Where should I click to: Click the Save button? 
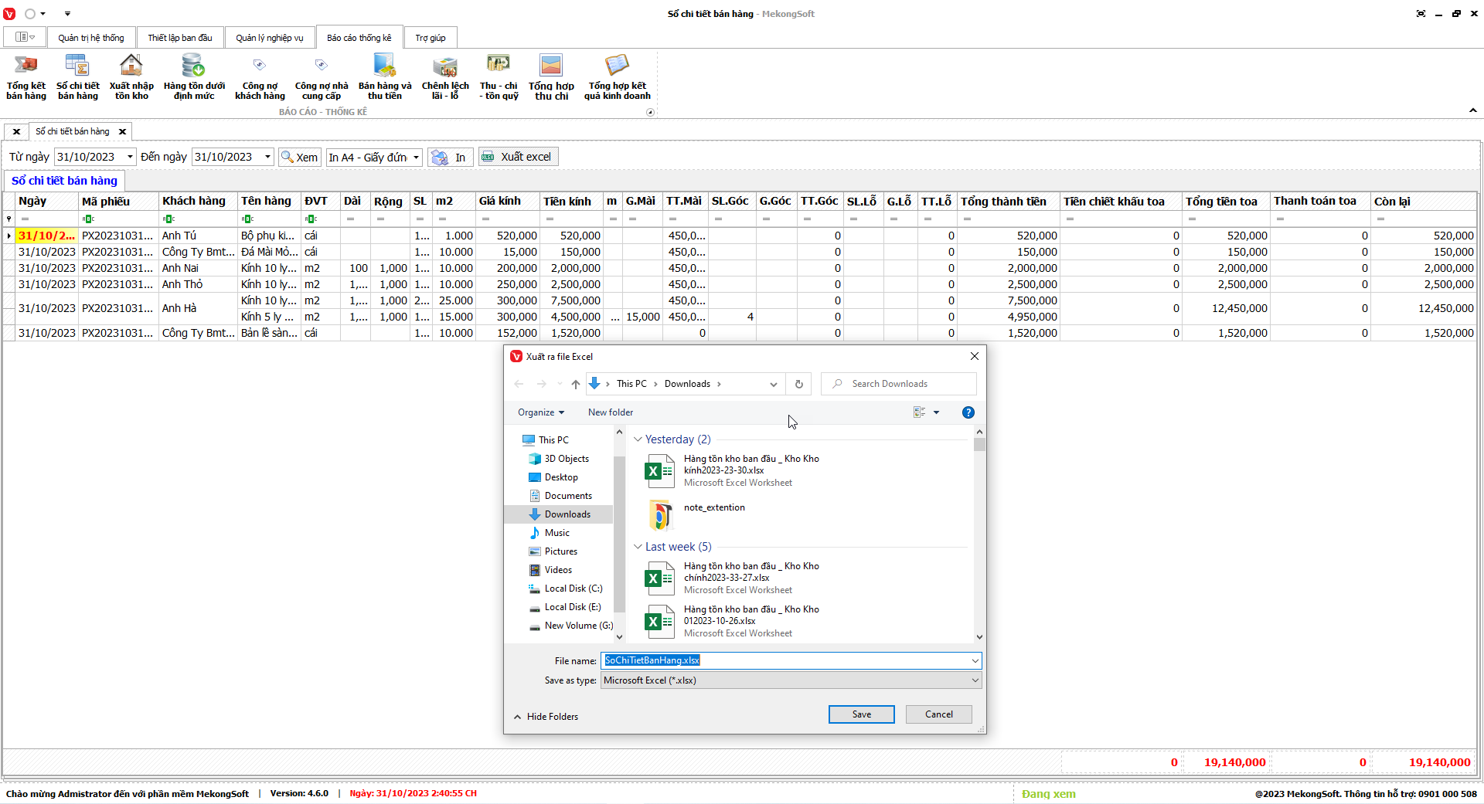(861, 714)
